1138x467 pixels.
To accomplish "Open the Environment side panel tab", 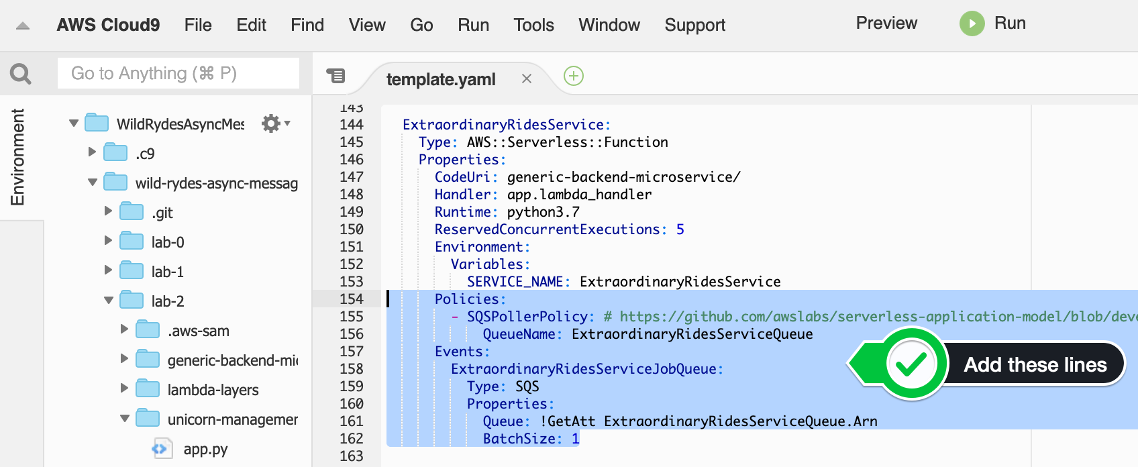I will (x=17, y=157).
